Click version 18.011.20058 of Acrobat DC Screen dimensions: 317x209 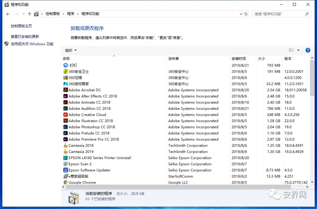[295, 90]
